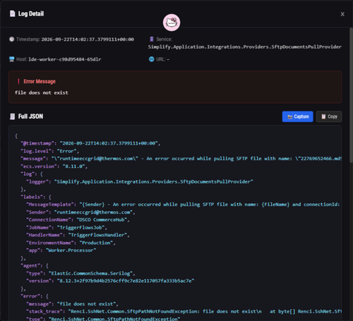Click "app": "Worker.Processor" line

(x=61, y=250)
